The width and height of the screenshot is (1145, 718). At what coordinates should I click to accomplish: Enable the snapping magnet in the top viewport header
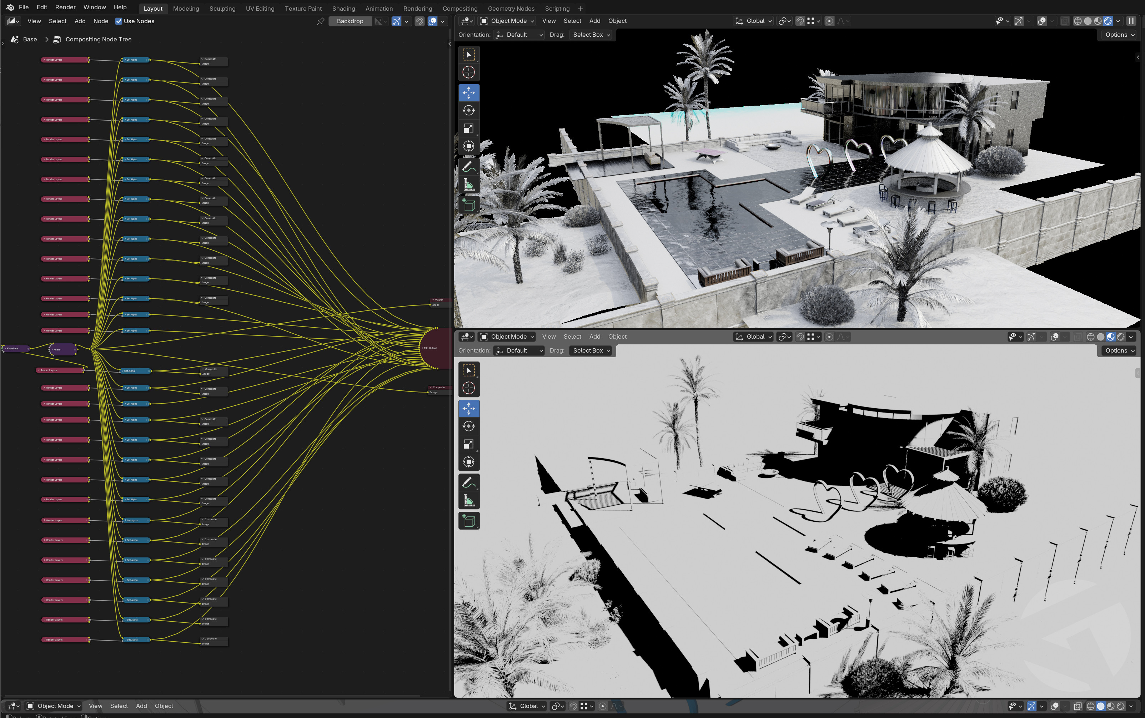(x=800, y=21)
